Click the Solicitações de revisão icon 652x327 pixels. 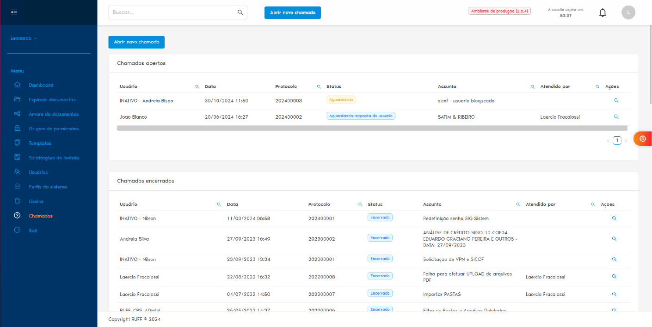point(17,157)
